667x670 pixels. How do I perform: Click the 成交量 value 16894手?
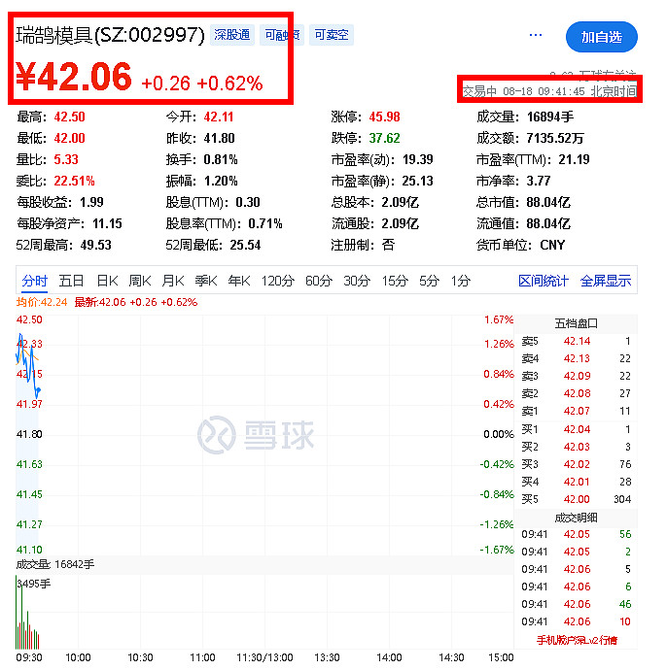click(550, 117)
